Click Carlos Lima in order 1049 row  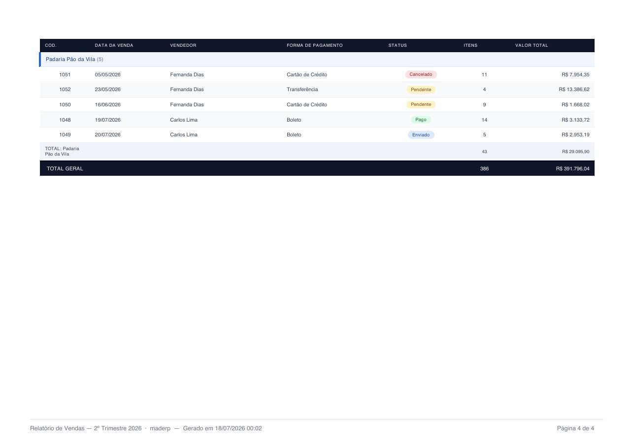(x=184, y=135)
